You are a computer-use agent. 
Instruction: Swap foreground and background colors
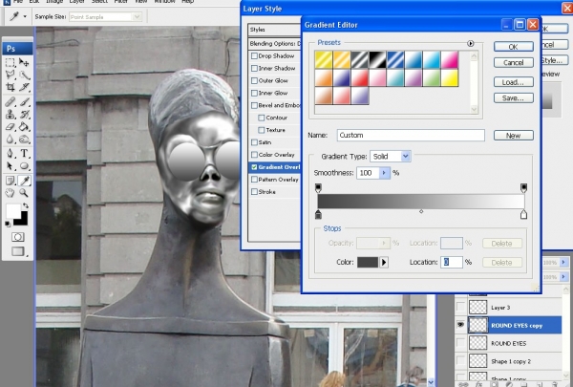(x=26, y=205)
